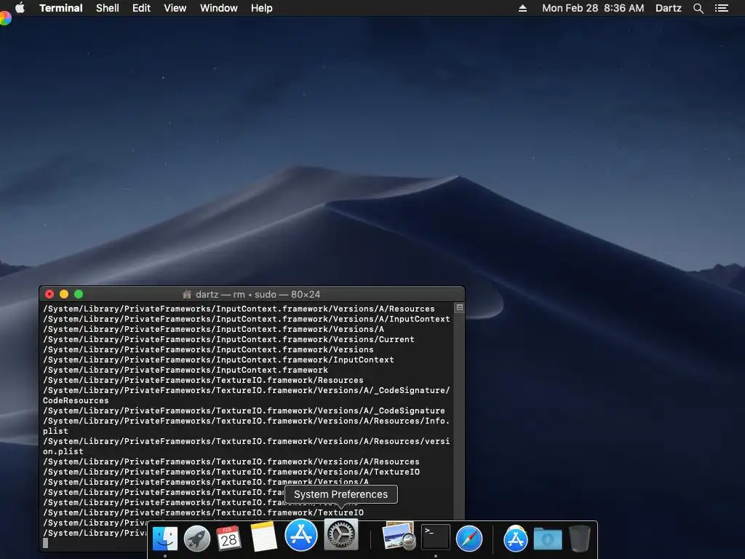
Task: Click the Dartz user name menu
Action: point(668,8)
